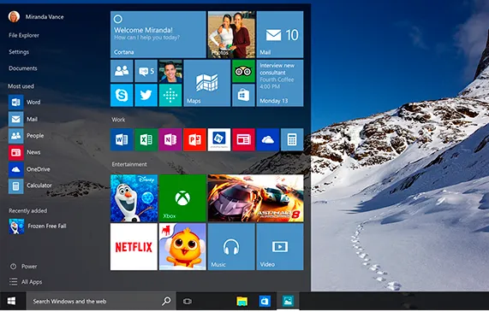Open File Explorer on the taskbar
Viewport: 489px width, 312px height.
click(242, 302)
